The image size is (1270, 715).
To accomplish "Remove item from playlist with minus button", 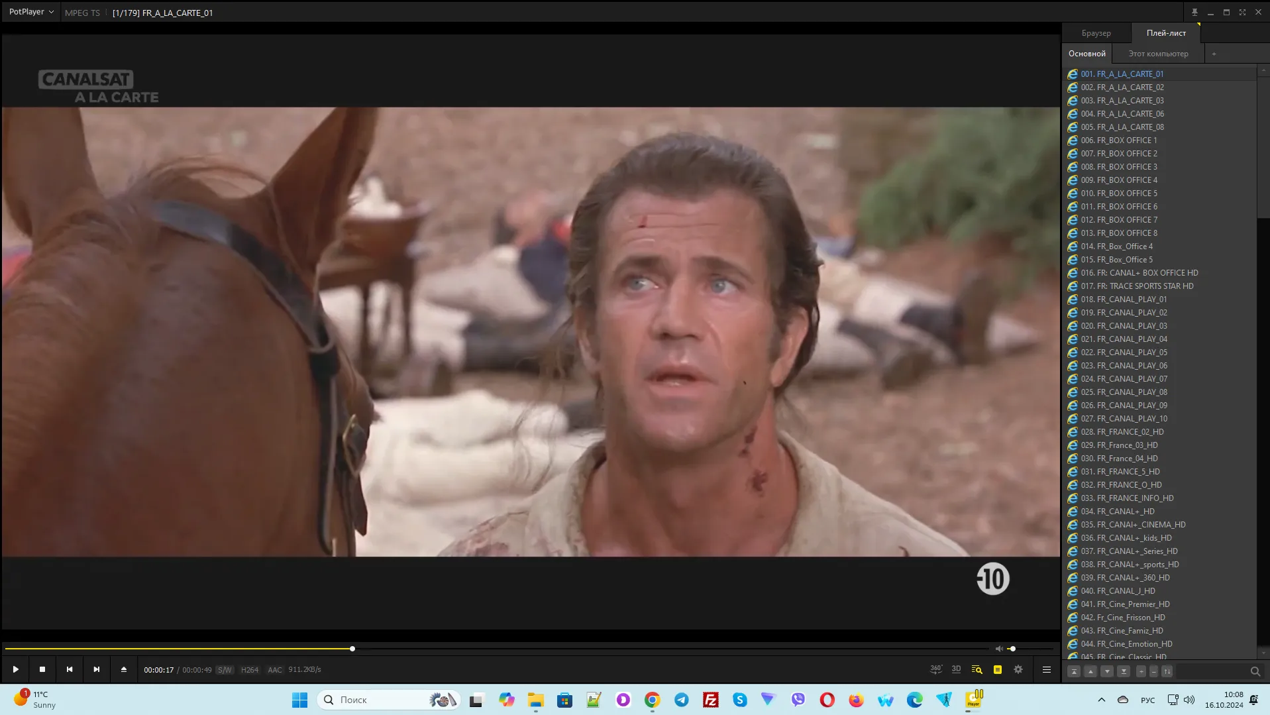I will [x=1153, y=671].
